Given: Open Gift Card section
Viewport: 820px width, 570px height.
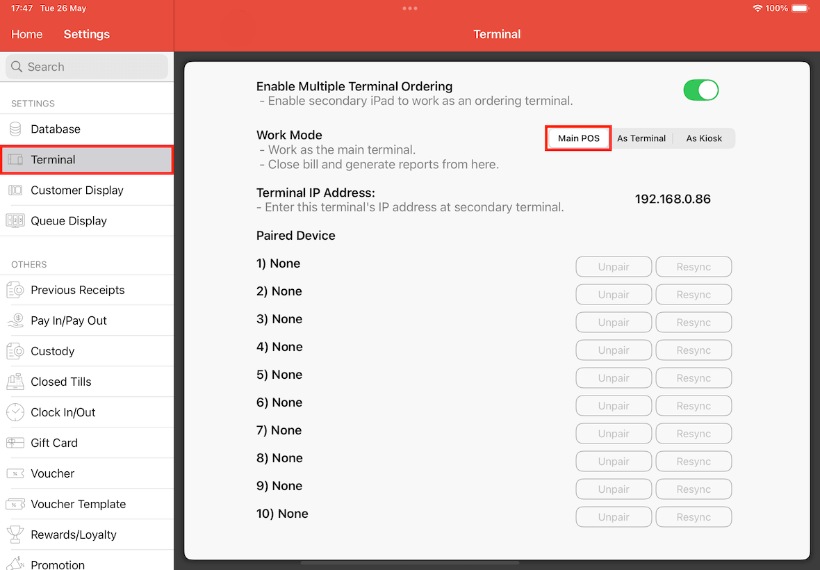Looking at the screenshot, I should (x=87, y=443).
